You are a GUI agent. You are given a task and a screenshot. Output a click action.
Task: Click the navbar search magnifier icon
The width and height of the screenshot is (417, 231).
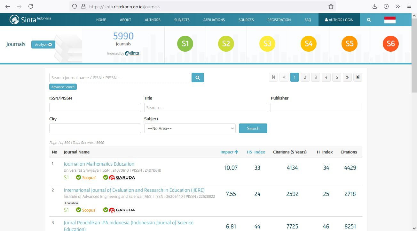(x=369, y=20)
